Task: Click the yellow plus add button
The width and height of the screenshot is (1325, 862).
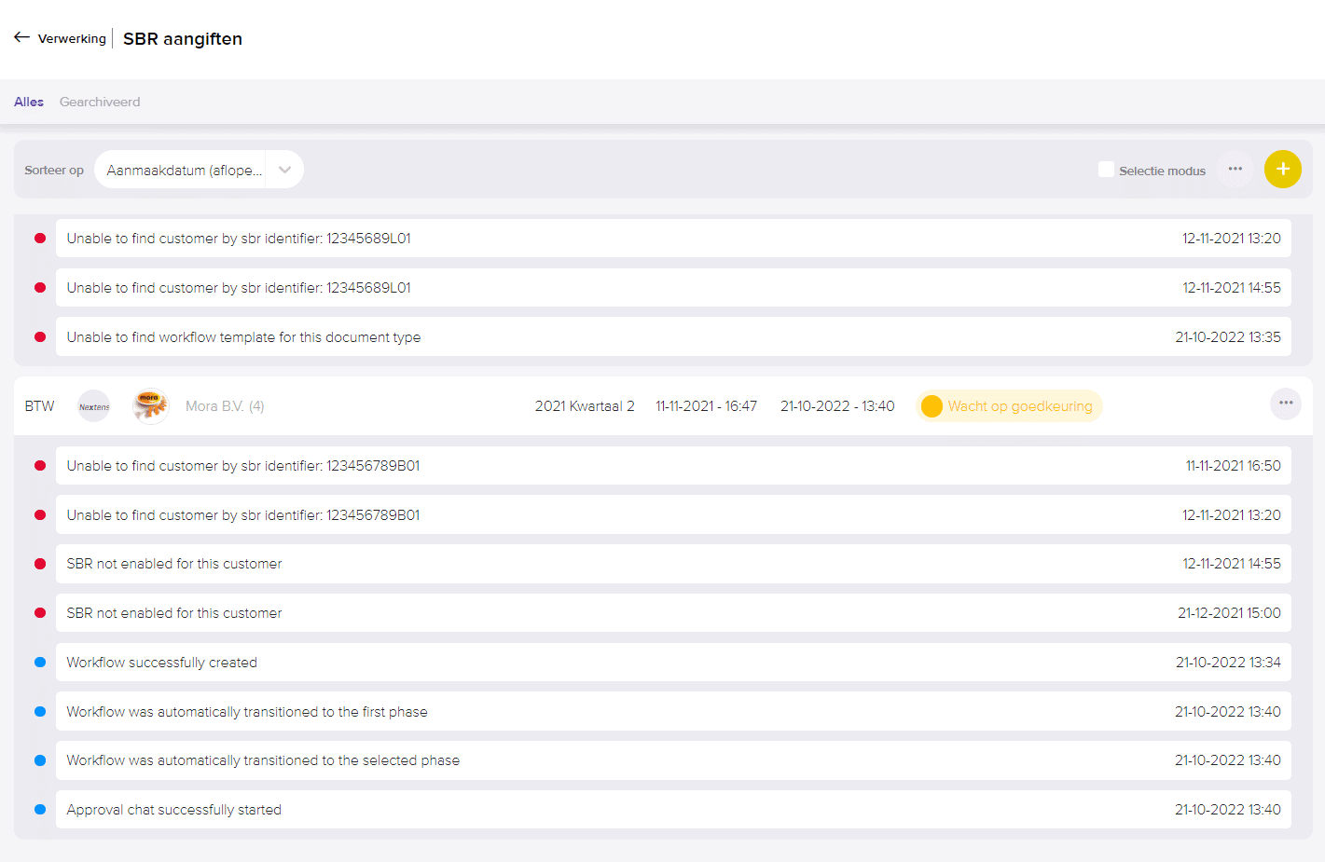Action: tap(1282, 169)
